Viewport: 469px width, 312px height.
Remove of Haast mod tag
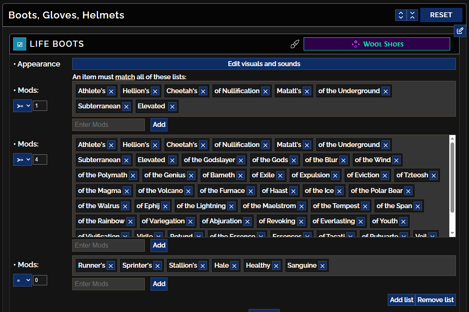[x=293, y=191]
